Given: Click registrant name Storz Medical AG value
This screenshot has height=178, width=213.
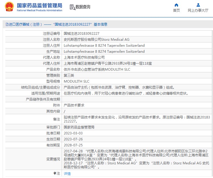Looking at the screenshot, I should point(97,40).
